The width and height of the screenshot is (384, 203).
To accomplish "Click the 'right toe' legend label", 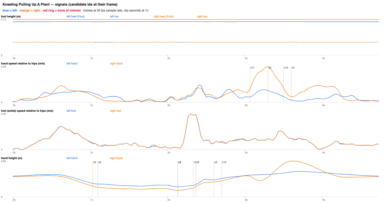I will pyautogui.click(x=202, y=17).
